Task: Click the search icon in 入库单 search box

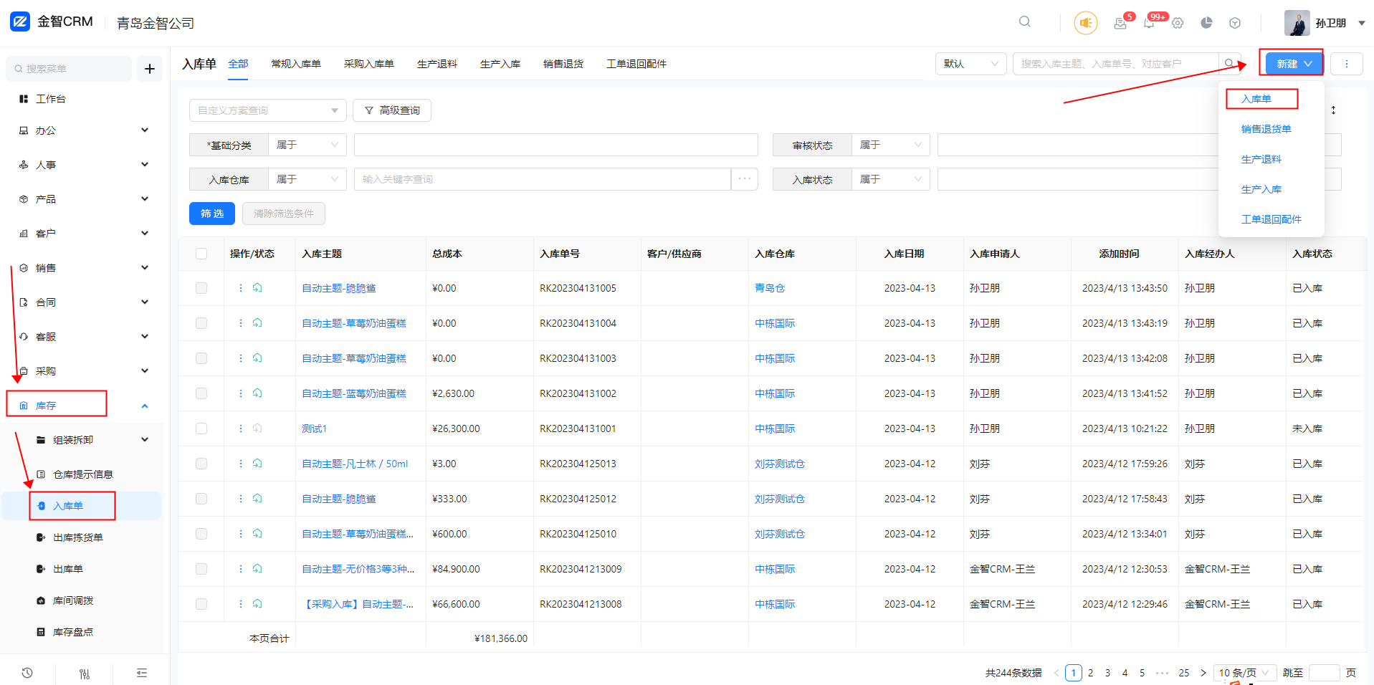Action: [1229, 64]
